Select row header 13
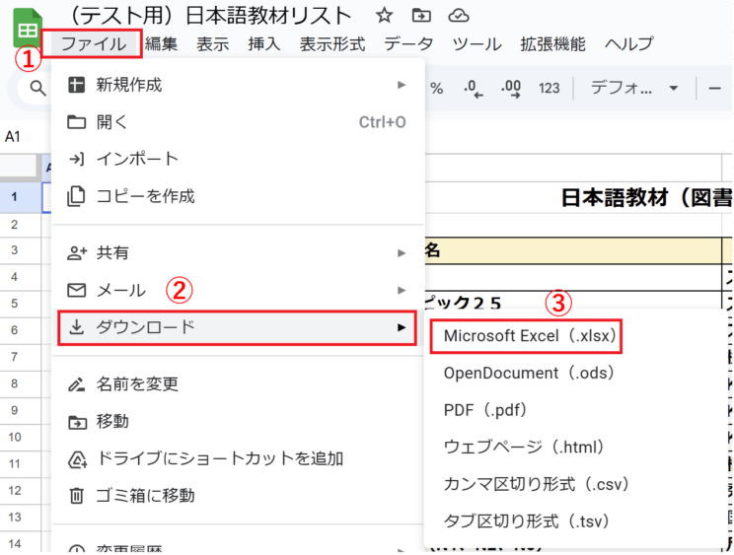This screenshot has width=734, height=555. (x=20, y=518)
